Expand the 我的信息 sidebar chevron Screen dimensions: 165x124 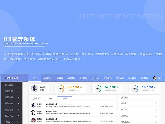[x=18, y=85]
